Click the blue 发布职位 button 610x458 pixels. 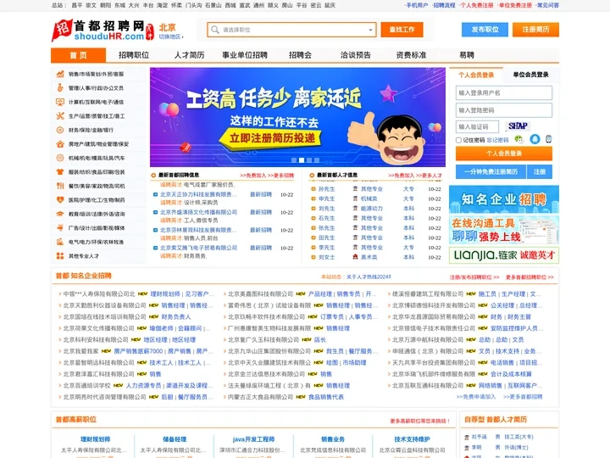(x=485, y=30)
